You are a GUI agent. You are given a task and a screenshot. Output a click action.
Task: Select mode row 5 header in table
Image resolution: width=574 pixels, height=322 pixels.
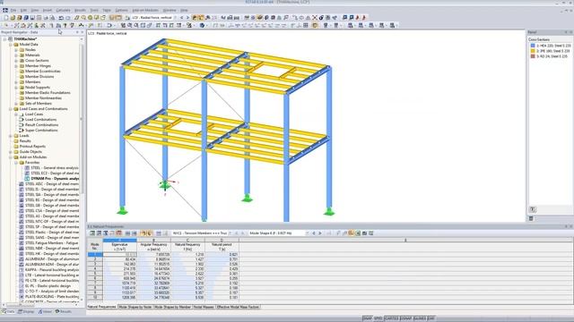click(x=95, y=274)
